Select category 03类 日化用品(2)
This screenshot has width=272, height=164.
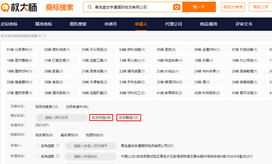tap(98, 49)
